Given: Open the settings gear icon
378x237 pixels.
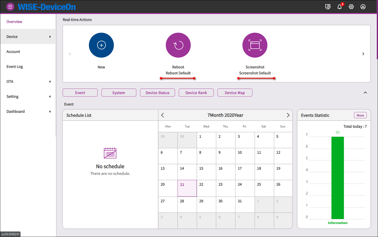Looking at the screenshot, I should (x=351, y=7).
